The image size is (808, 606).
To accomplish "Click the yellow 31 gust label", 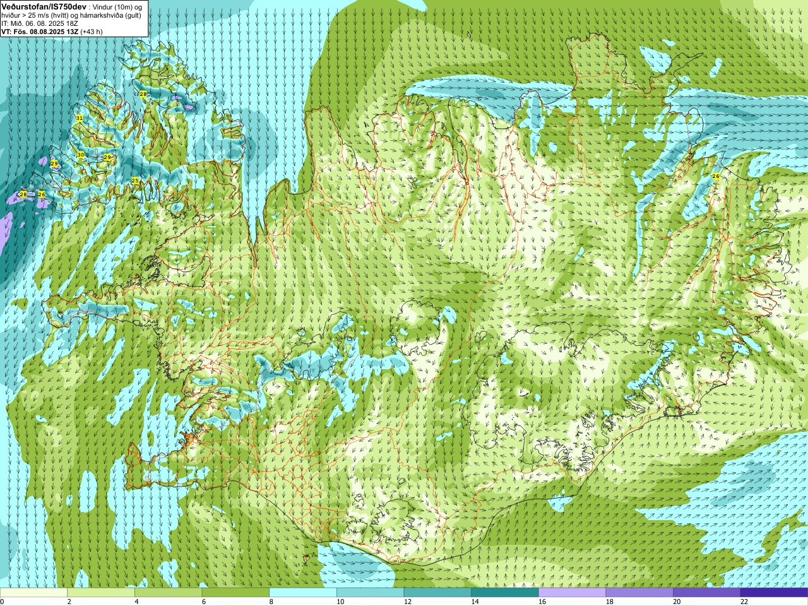I will click(x=79, y=118).
